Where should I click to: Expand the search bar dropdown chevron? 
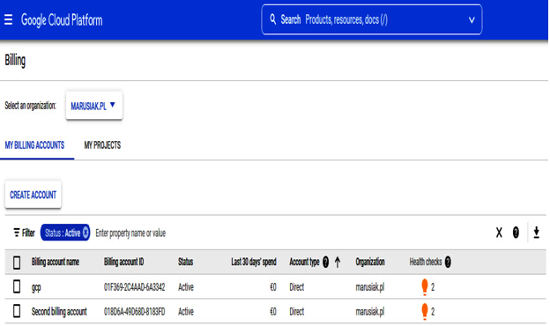click(472, 20)
